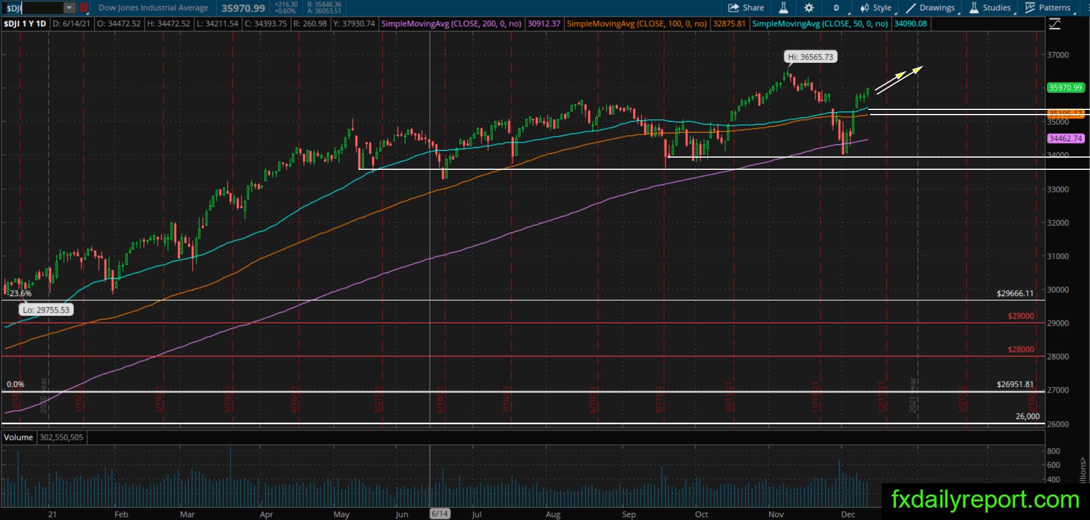Select the $26951.81 price level label
The height and width of the screenshot is (520, 1090).
1015,384
